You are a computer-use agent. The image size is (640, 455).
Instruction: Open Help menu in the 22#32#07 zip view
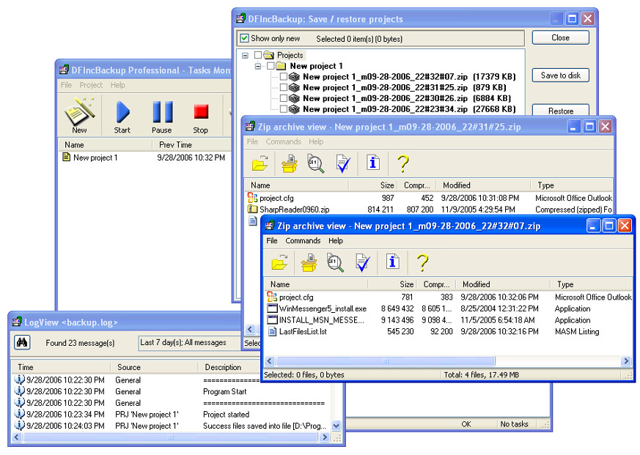coord(336,241)
